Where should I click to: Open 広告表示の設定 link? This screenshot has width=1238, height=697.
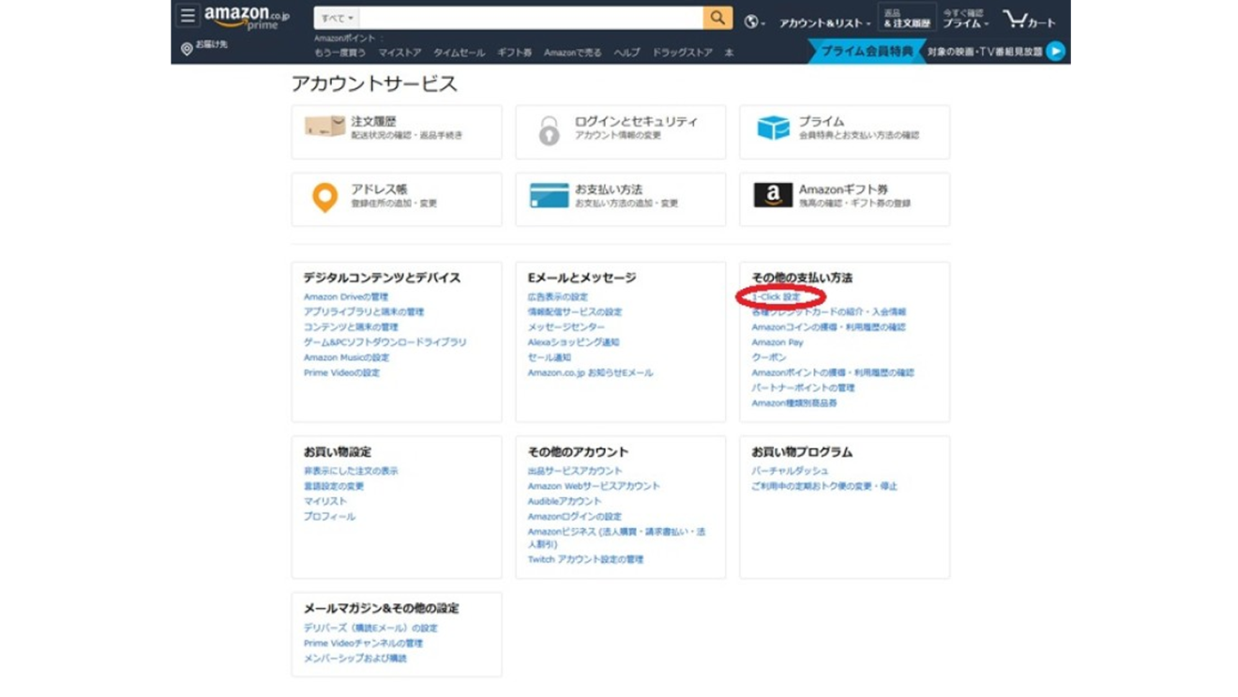click(558, 296)
